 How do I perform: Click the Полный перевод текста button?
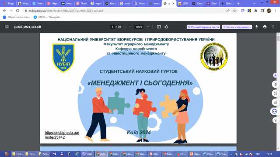pyautogui.click(x=203, y=27)
